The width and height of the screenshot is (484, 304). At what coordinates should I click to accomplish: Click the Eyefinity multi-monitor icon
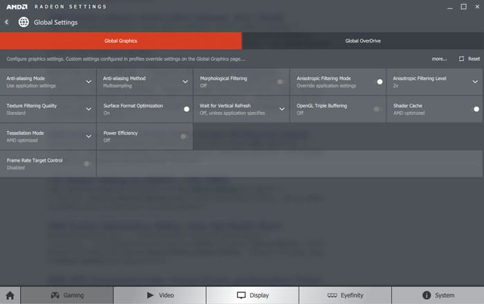[332, 296]
